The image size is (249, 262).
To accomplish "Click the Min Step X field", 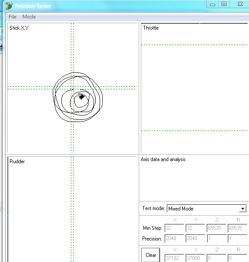I will (x=174, y=228).
